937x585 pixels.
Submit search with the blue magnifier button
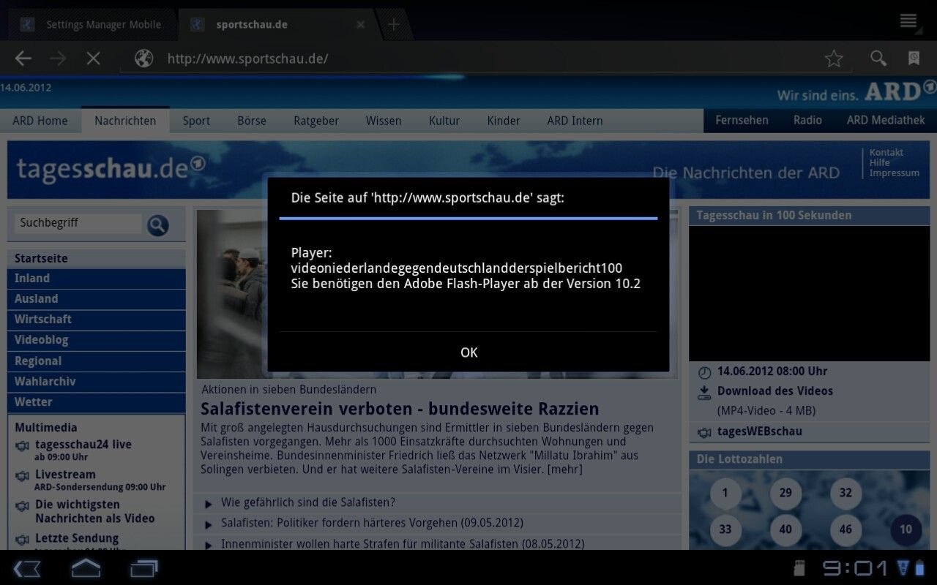pyautogui.click(x=157, y=224)
